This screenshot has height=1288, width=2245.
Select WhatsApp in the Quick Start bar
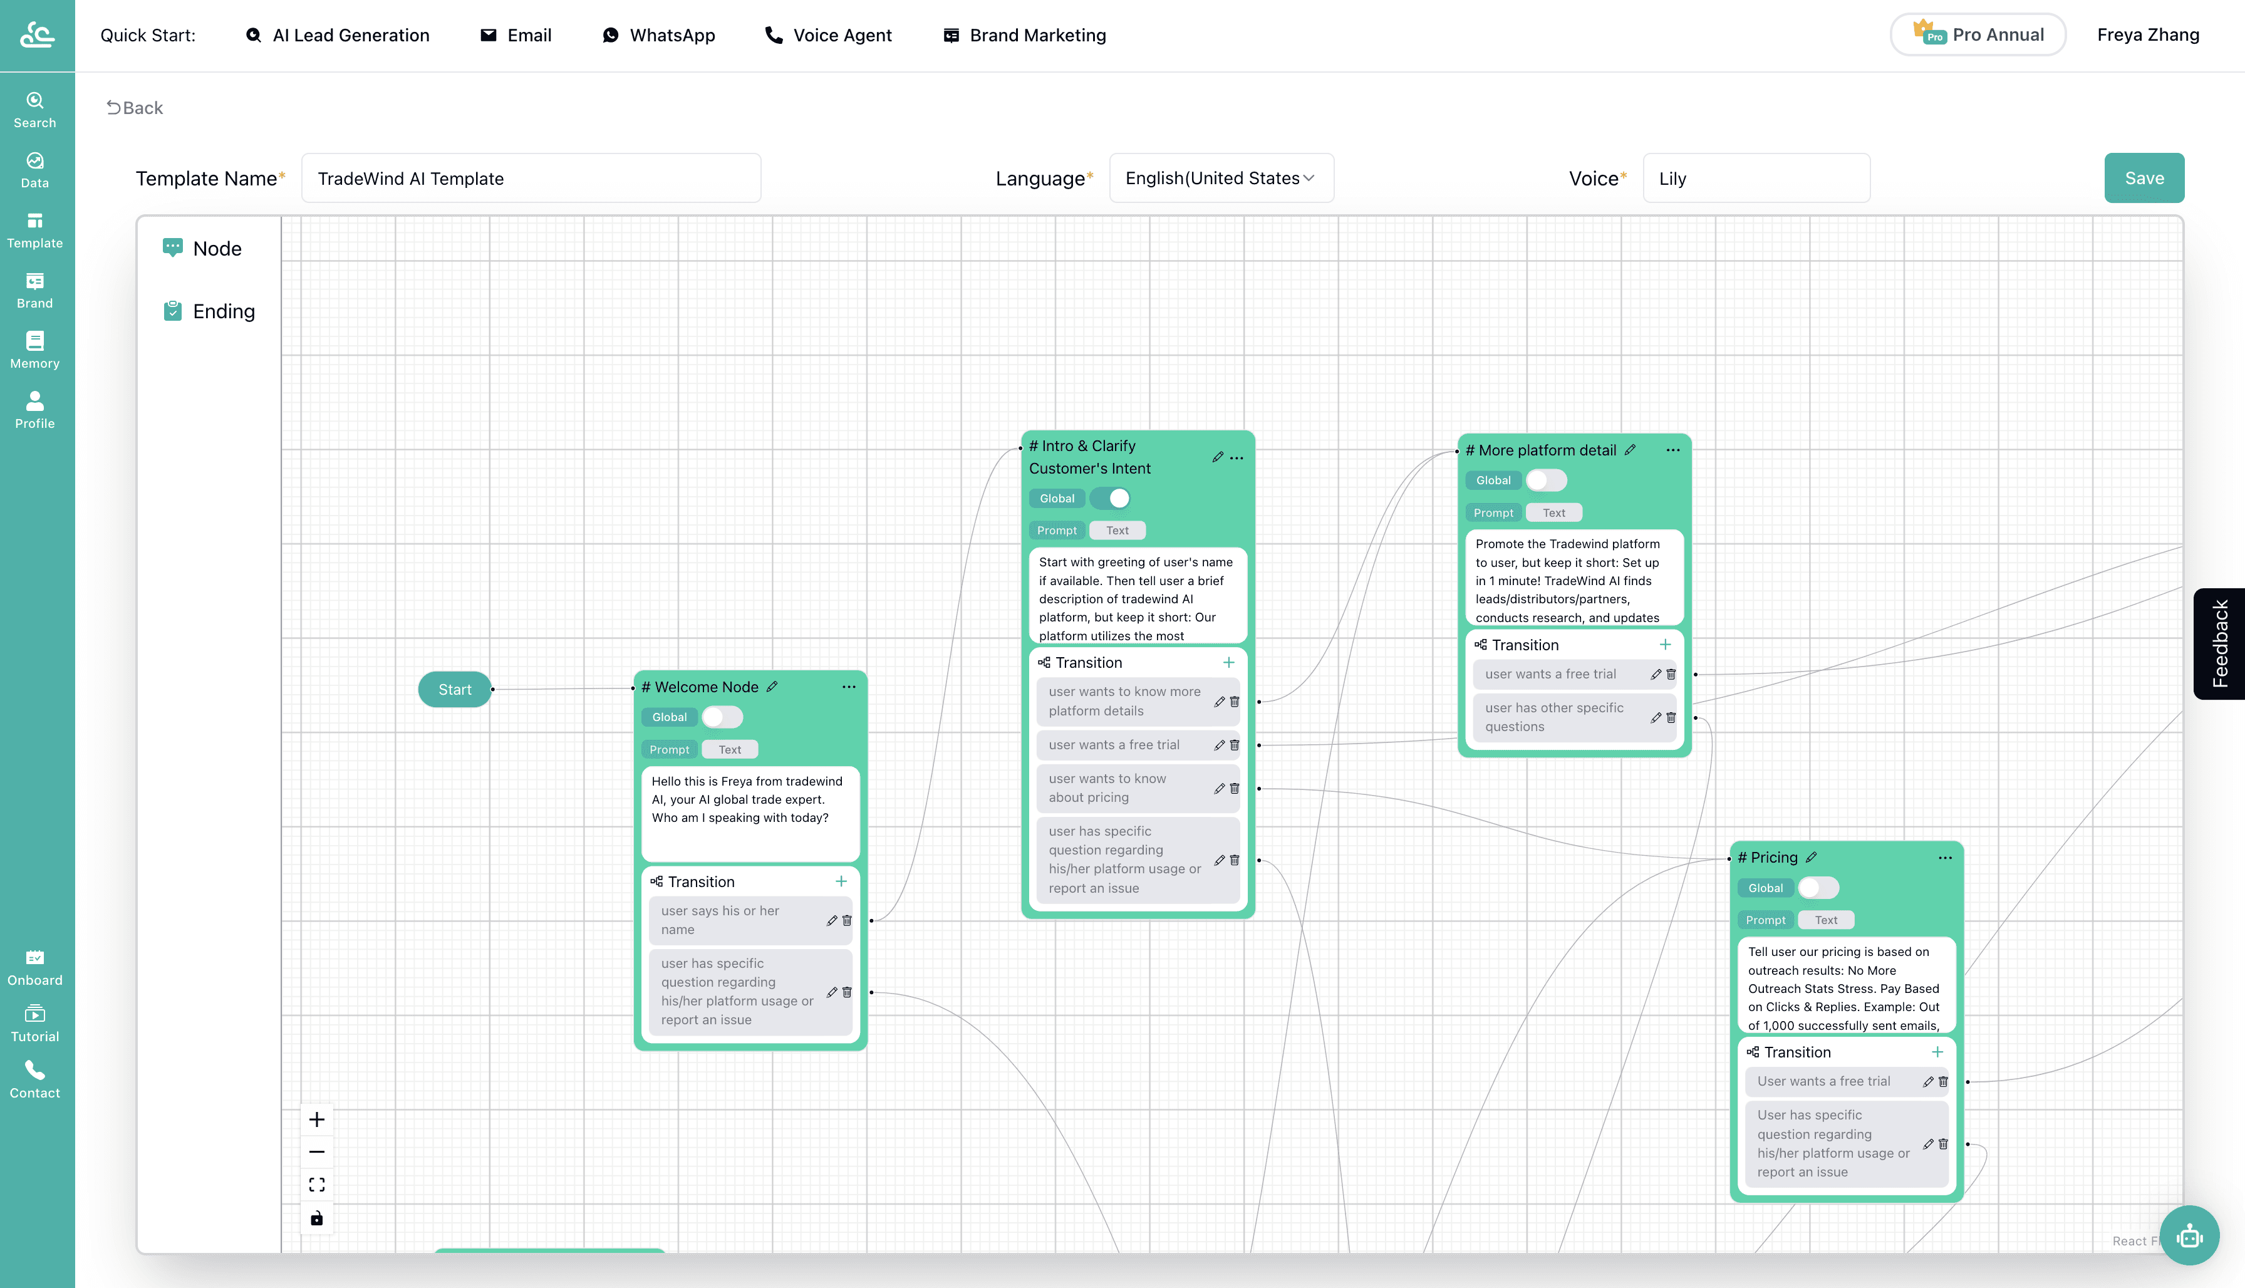click(x=658, y=35)
